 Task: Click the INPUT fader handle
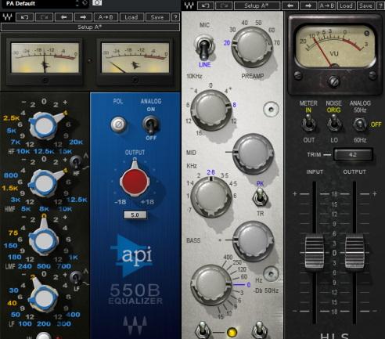(x=315, y=253)
